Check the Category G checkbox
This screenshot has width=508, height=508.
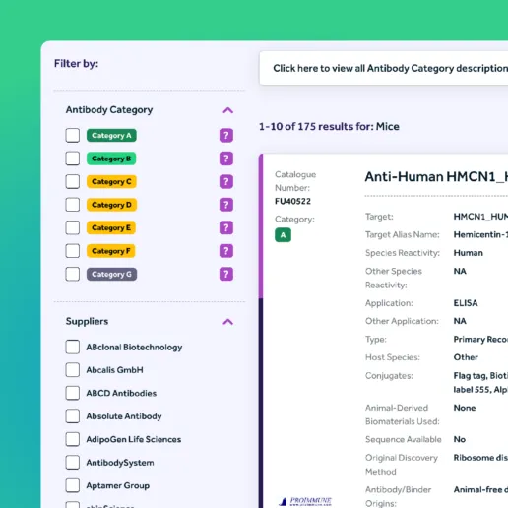click(72, 274)
